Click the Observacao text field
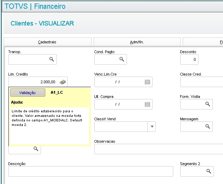The image size is (223, 184). tap(158, 149)
